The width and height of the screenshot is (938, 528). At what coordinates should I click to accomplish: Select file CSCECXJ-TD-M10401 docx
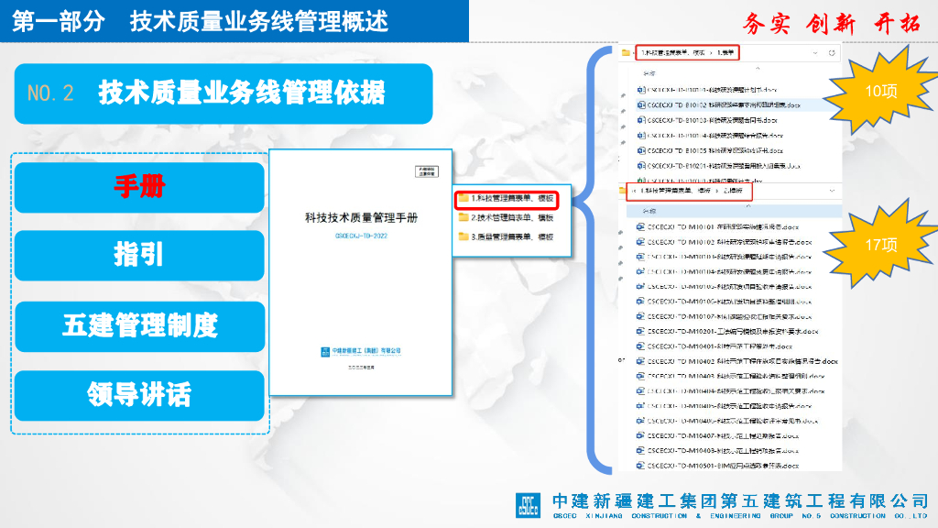click(714, 346)
